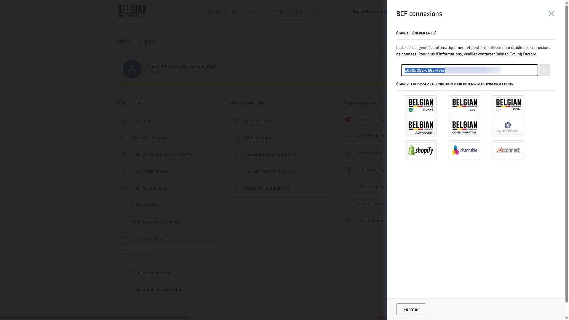Copy the generated key to clipboard
This screenshot has height=320, width=569.
(x=544, y=70)
